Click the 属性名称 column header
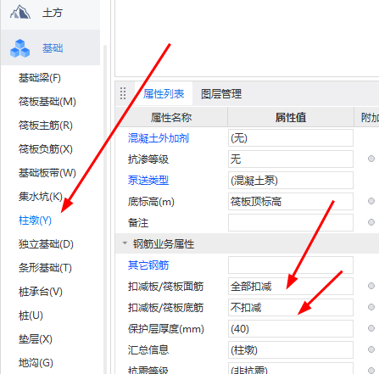The height and width of the screenshot is (374, 379). tap(171, 117)
